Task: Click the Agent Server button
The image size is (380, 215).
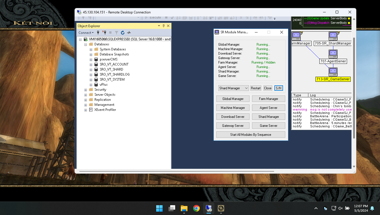Action: click(x=269, y=108)
